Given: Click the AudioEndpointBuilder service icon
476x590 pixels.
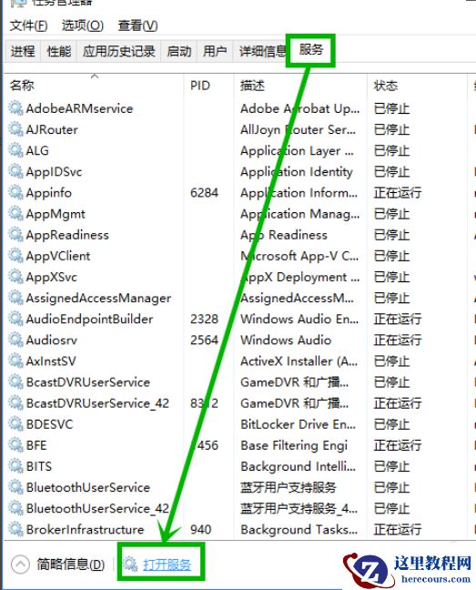Looking at the screenshot, I should [15, 319].
